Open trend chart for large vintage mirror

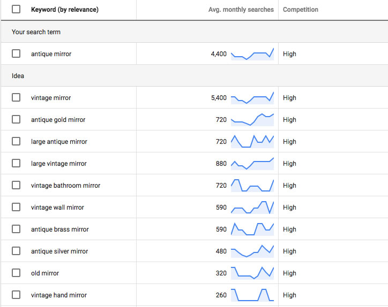tap(252, 164)
